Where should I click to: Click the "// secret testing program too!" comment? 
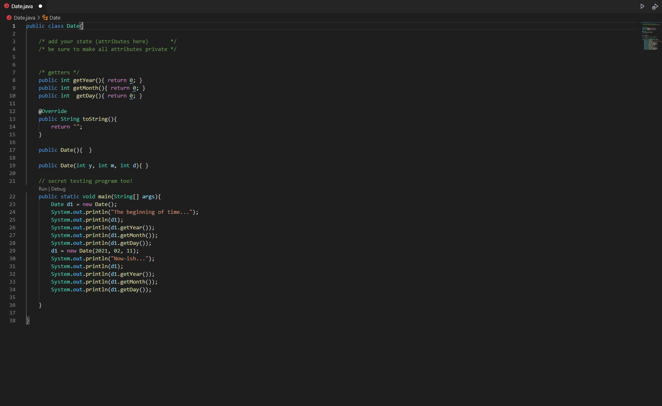86,181
